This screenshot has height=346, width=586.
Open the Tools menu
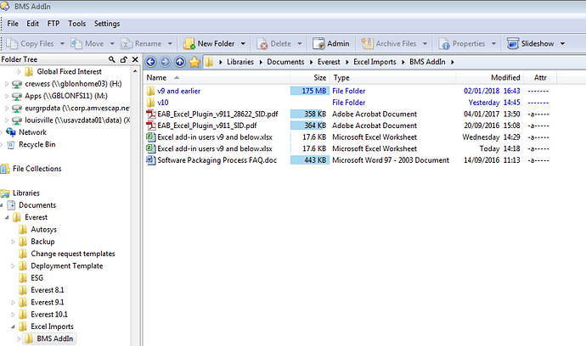[x=77, y=24]
